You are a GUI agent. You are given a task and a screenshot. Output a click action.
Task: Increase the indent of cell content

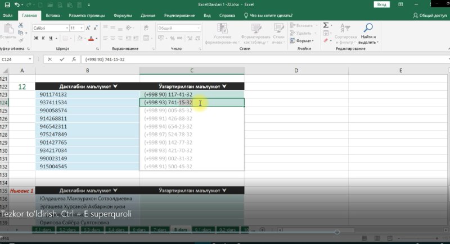(x=136, y=38)
